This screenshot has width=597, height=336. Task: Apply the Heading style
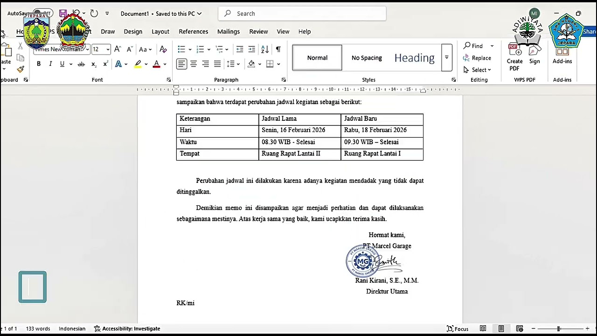tap(414, 58)
